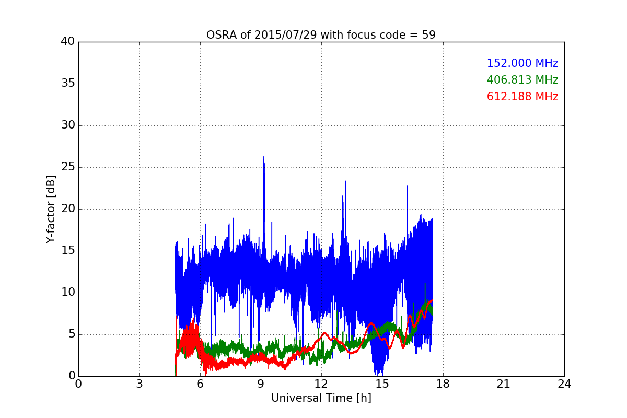Image resolution: width=627 pixels, height=418 pixels.
Task: Click x-axis tick label '6'
Action: (x=200, y=384)
